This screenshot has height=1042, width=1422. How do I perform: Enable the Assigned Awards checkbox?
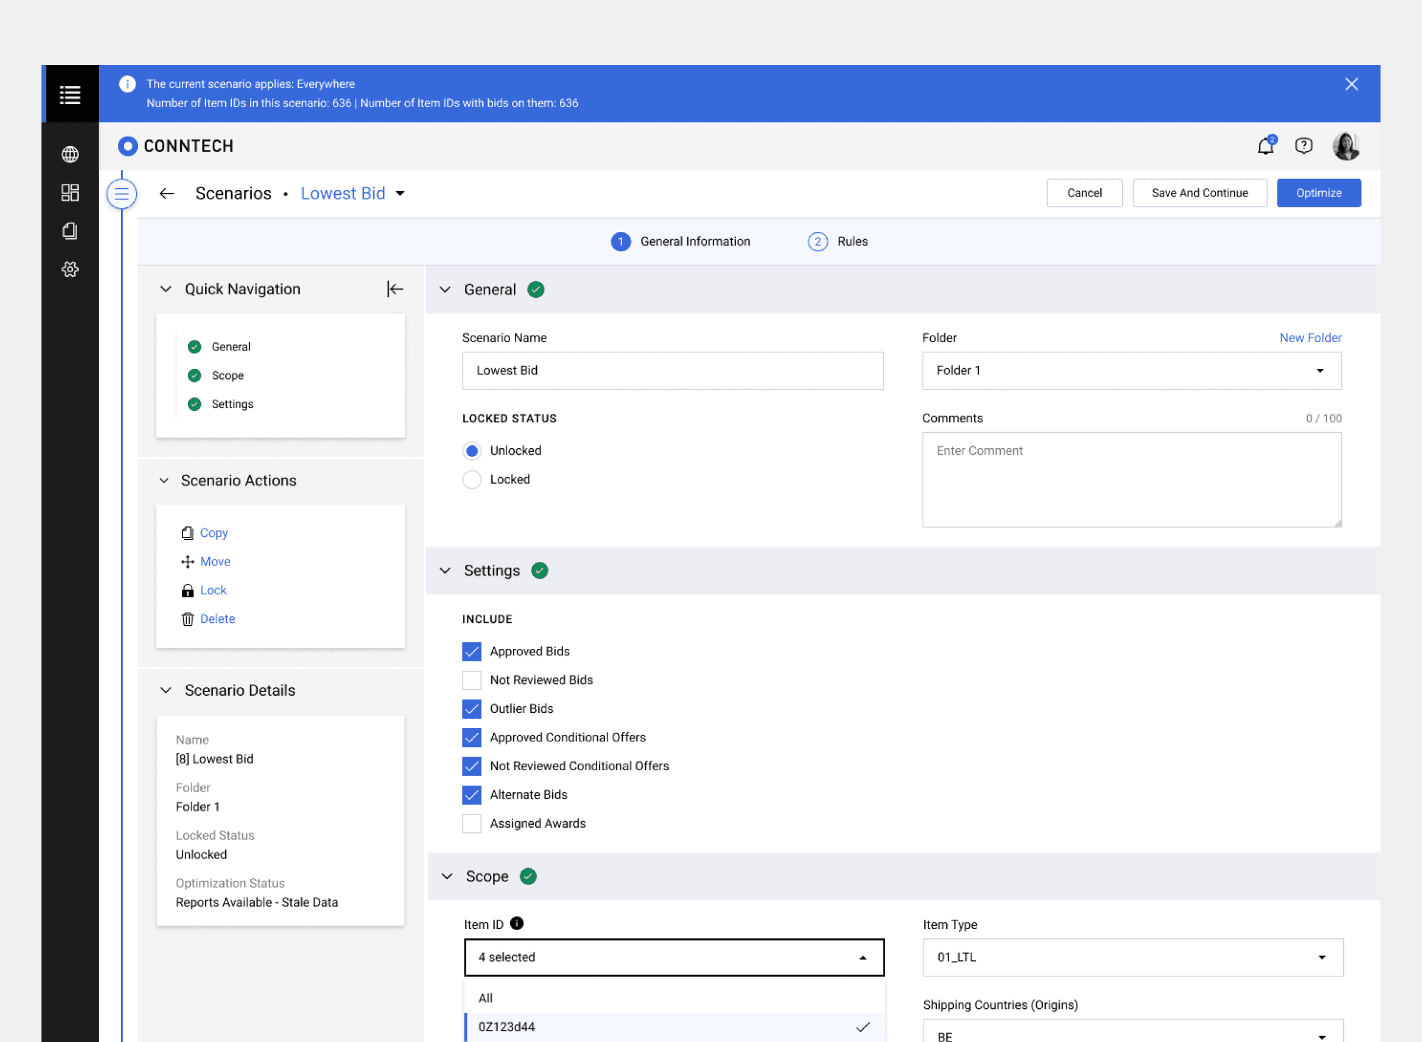(x=472, y=823)
